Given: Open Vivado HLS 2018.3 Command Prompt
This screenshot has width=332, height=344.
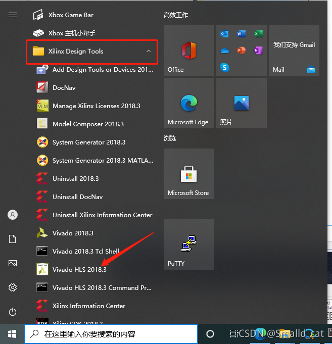Looking at the screenshot, I should pyautogui.click(x=92, y=287).
